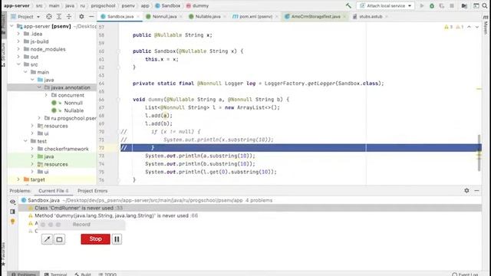The width and height of the screenshot is (491, 276).
Task: Click the window layout icon beside search
Action: click(x=476, y=5)
